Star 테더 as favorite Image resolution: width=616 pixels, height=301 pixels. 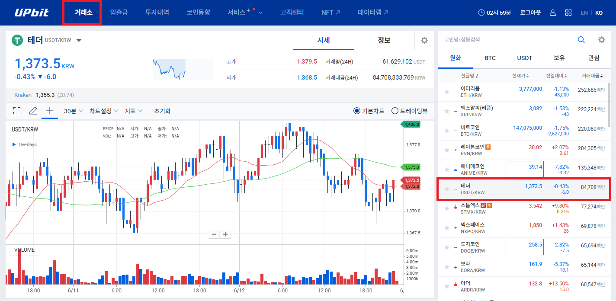(447, 189)
